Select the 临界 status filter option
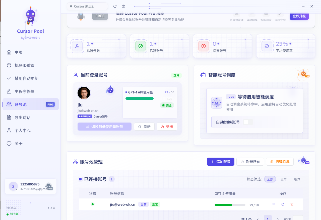Viewport: 321px width, 220px height. [297, 179]
